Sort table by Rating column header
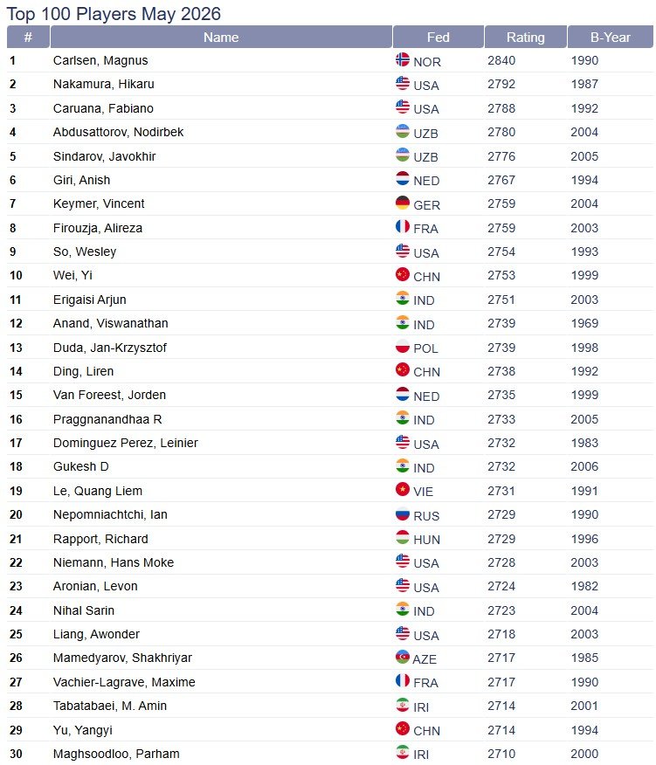Viewport: 656px width, 765px height. pos(525,37)
